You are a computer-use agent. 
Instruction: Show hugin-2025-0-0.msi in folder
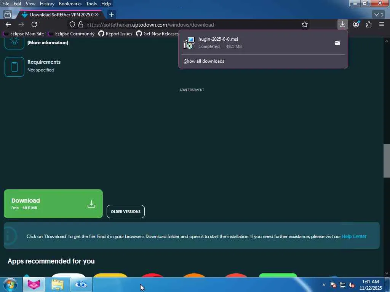coord(337,43)
